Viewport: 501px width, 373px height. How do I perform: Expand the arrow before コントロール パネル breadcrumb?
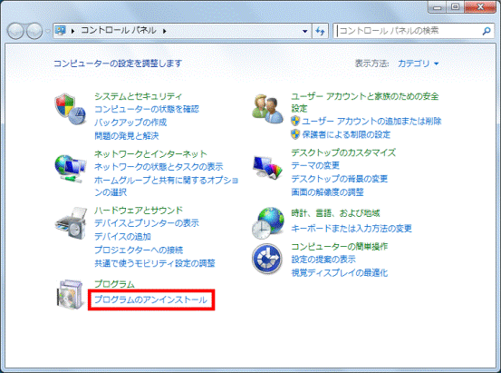(x=72, y=31)
